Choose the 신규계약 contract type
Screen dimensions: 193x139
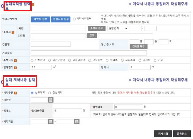click(32, 93)
